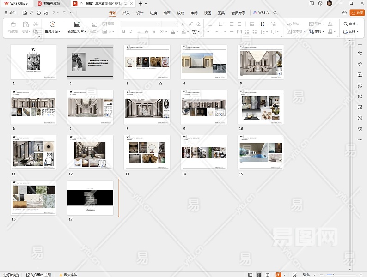
Task: Switch to normal view in status bar
Action: [x=251, y=274]
